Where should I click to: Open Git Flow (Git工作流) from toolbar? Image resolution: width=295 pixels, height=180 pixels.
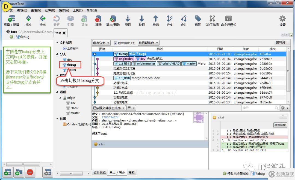(x=212, y=21)
